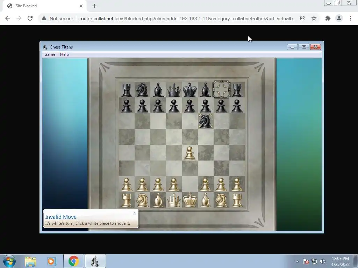This screenshot has height=268, width=358.
Task: Click the black knight on f6
Action: click(x=206, y=121)
